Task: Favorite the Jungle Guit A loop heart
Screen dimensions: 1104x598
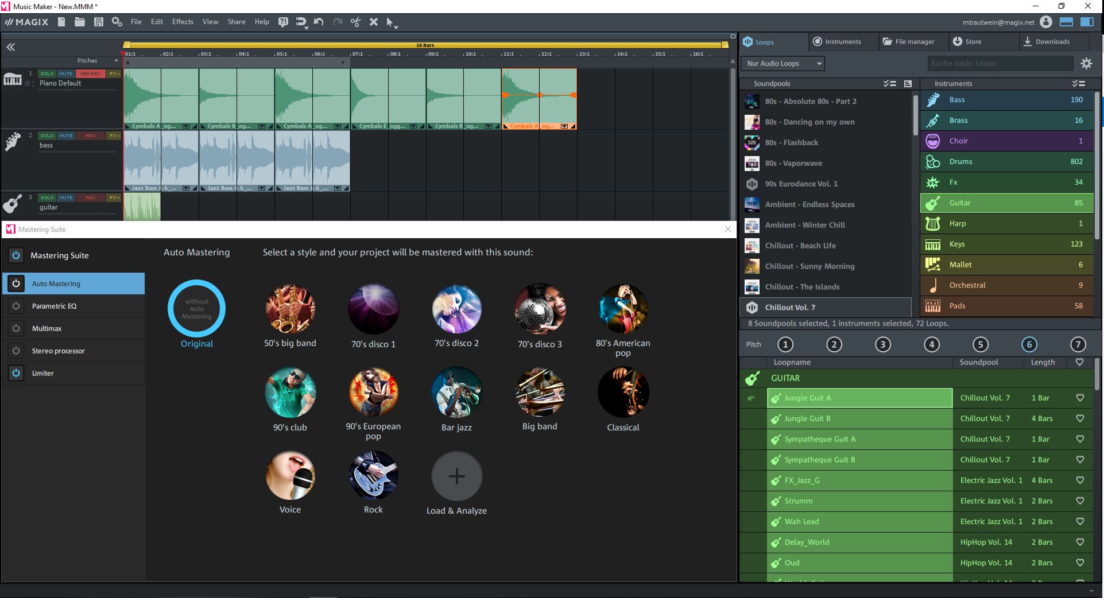Action: click(1079, 397)
